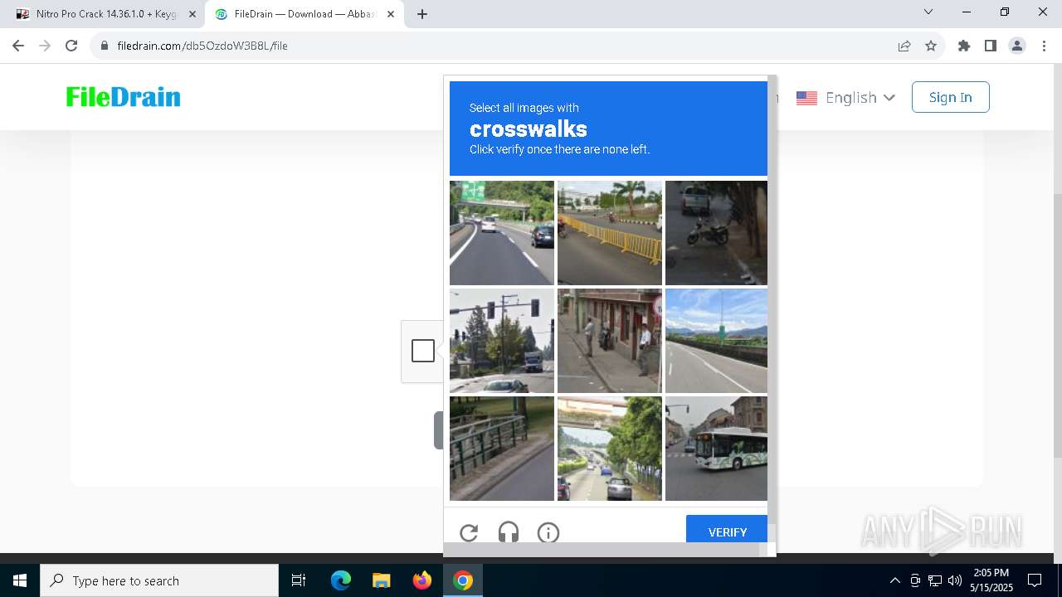Tick the reCAPTCHA checkbox

423,351
